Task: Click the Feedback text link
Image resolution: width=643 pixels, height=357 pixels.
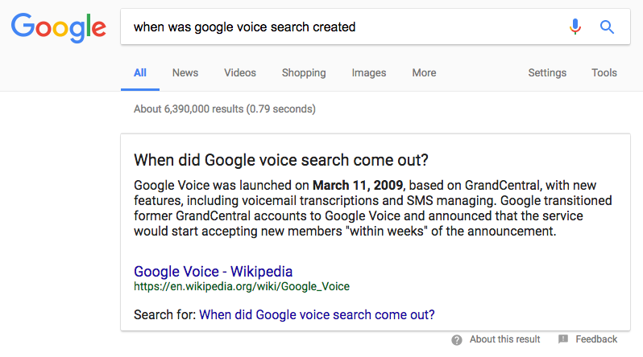Action: (596, 339)
